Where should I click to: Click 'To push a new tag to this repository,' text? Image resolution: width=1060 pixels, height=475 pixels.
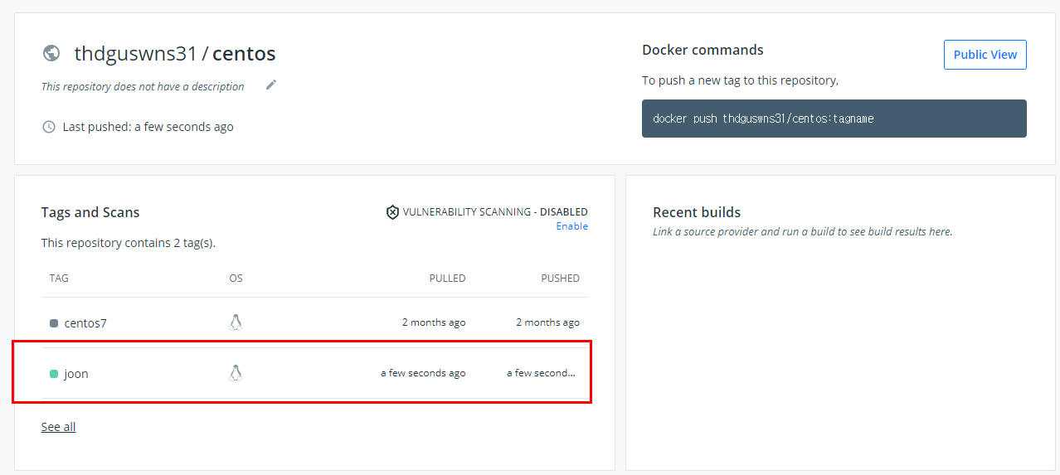tap(741, 80)
